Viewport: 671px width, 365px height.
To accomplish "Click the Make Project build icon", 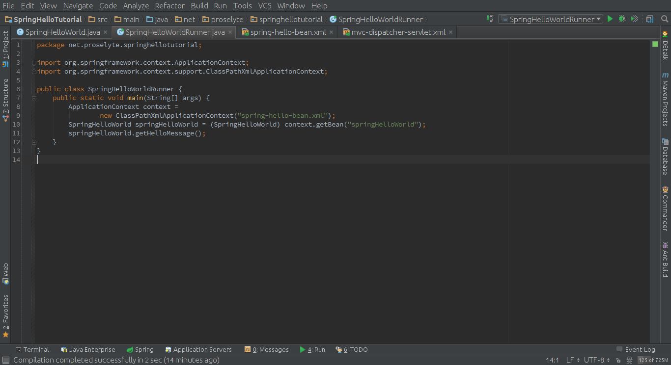I will (x=490, y=19).
